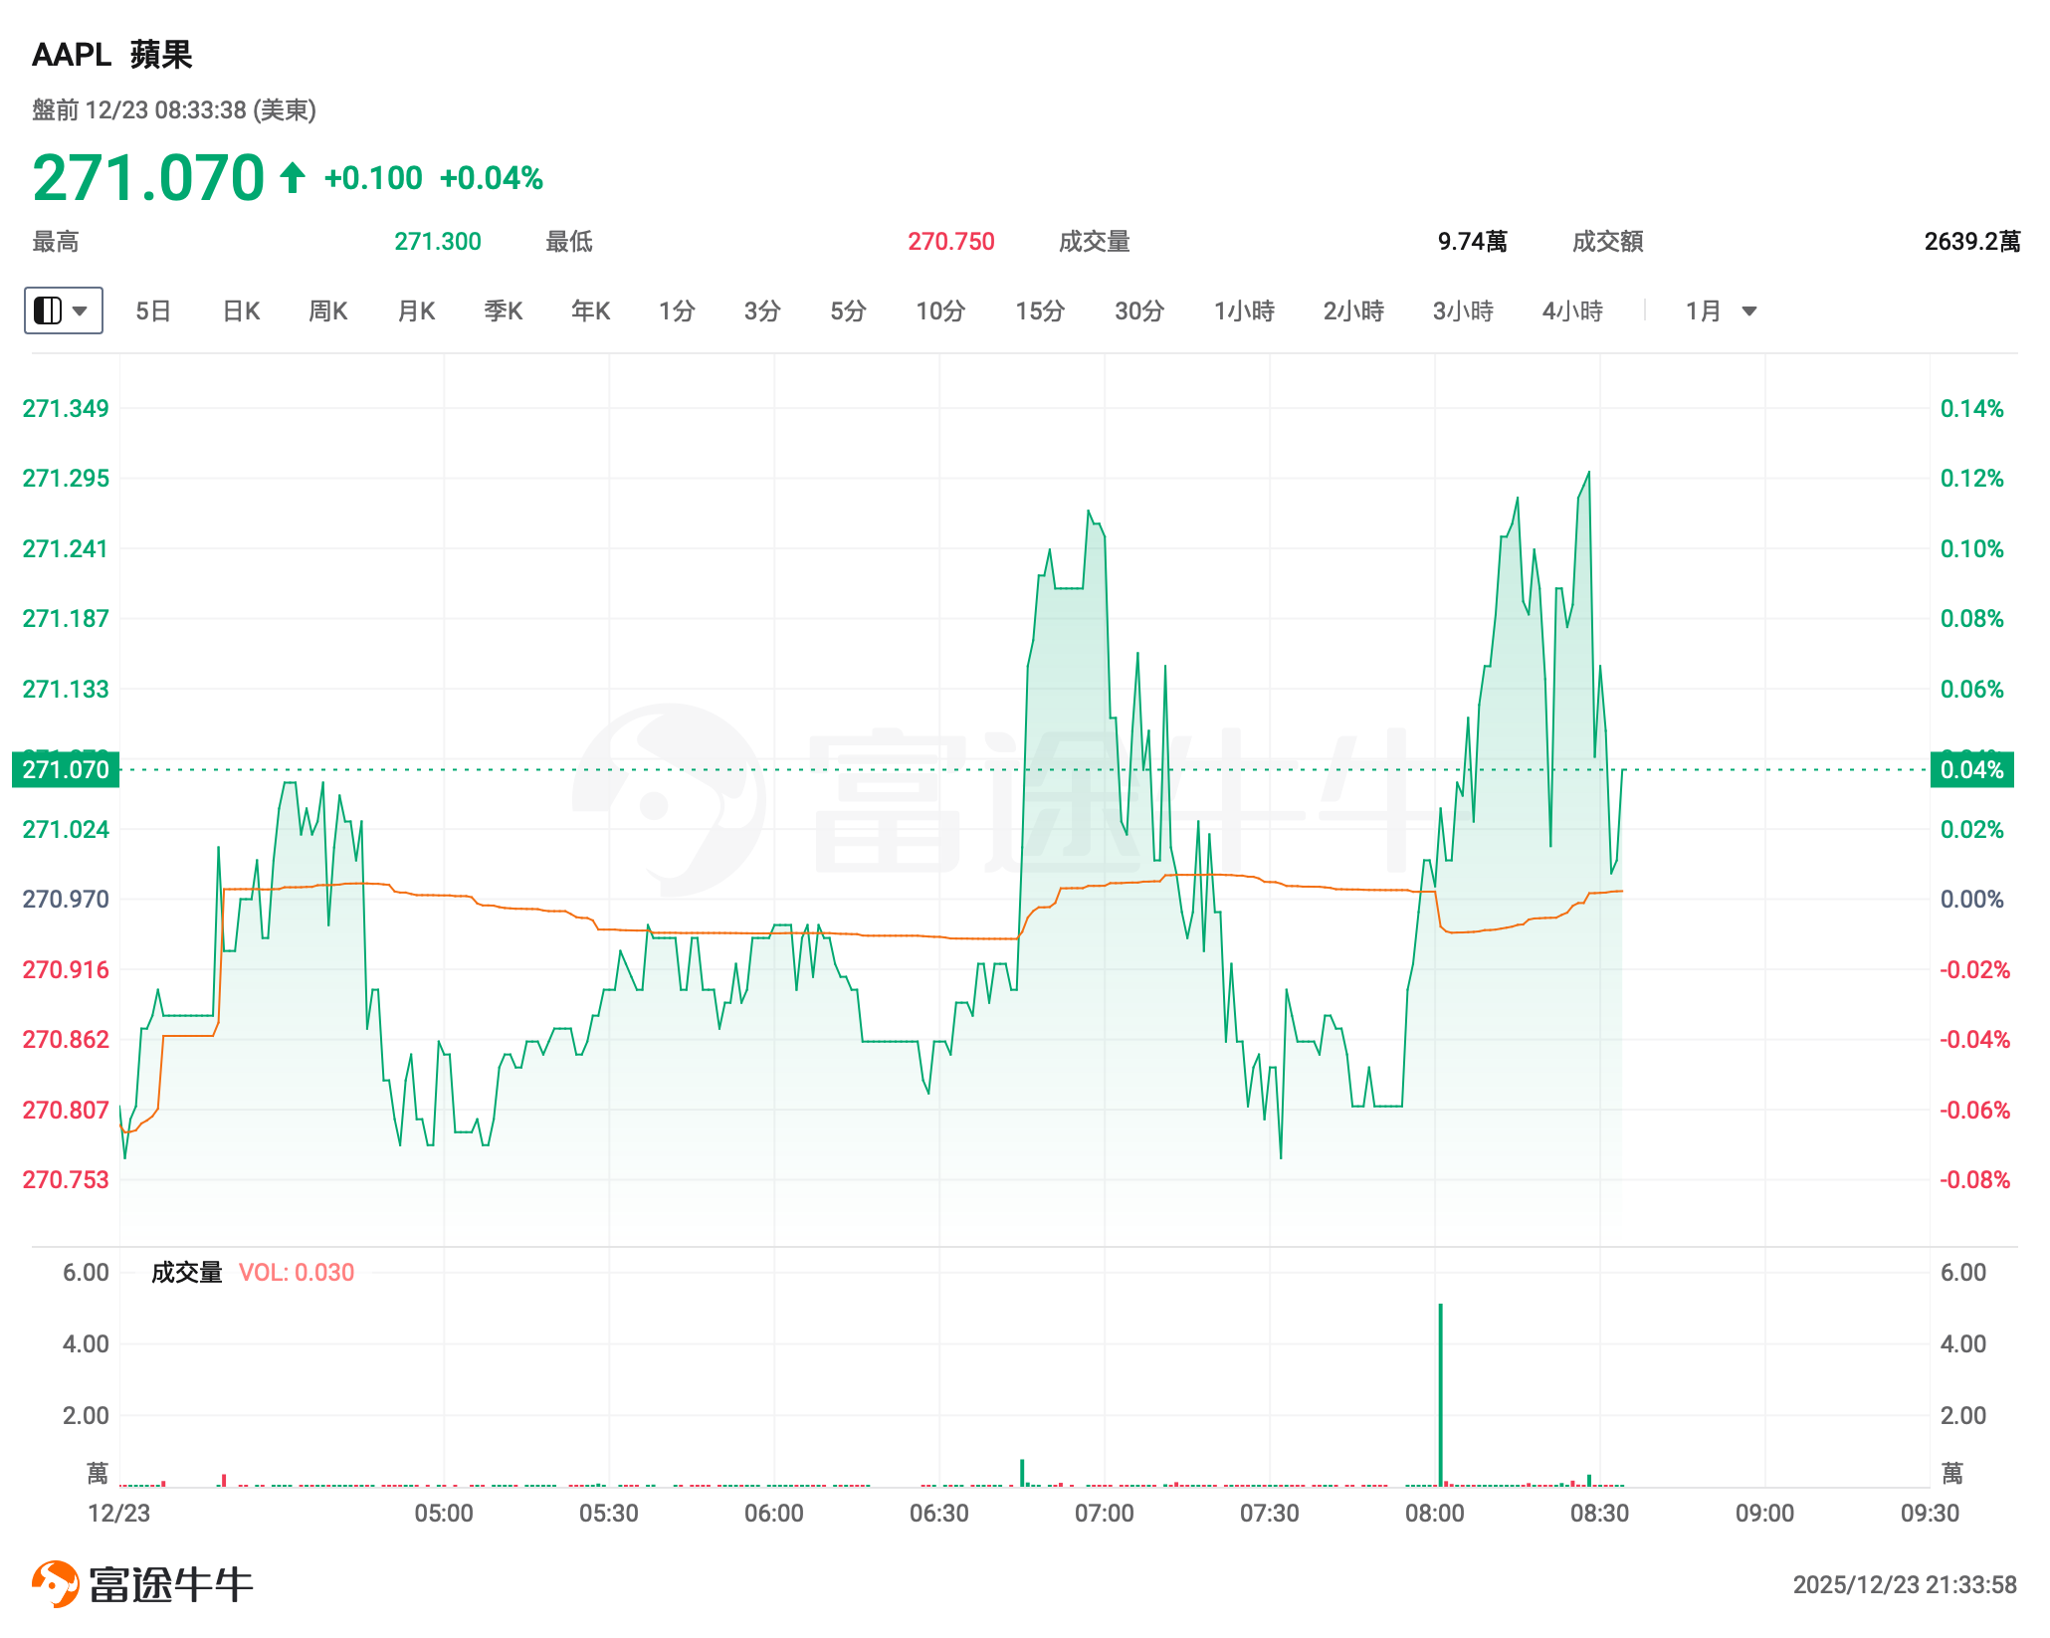Switch to 周K weekly chart
Viewport: 2050px width, 1638px height.
point(327,311)
